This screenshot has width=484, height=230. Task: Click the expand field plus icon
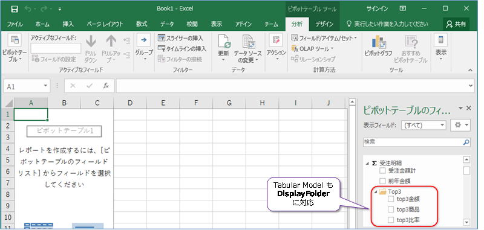126,40
